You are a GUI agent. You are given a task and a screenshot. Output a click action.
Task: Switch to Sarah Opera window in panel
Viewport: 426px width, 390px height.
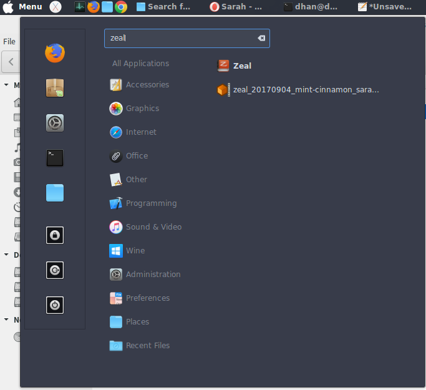(x=236, y=7)
